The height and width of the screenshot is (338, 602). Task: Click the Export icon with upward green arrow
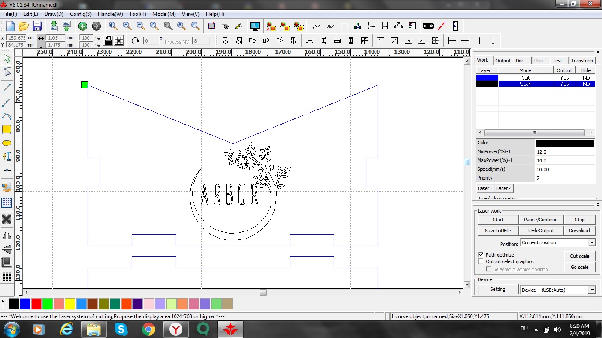(67, 26)
